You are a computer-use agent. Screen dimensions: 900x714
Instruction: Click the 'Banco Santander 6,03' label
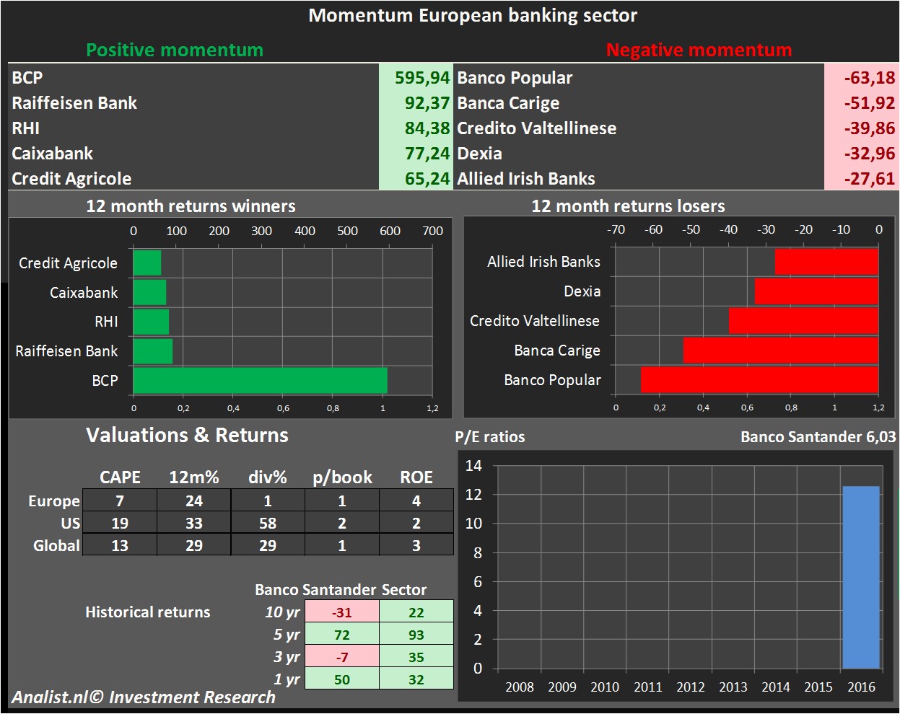tap(818, 437)
